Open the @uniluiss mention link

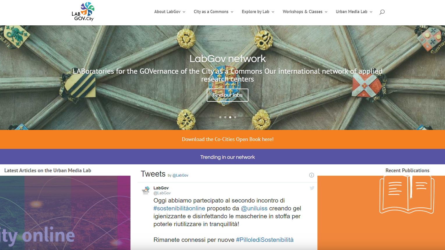(x=254, y=208)
